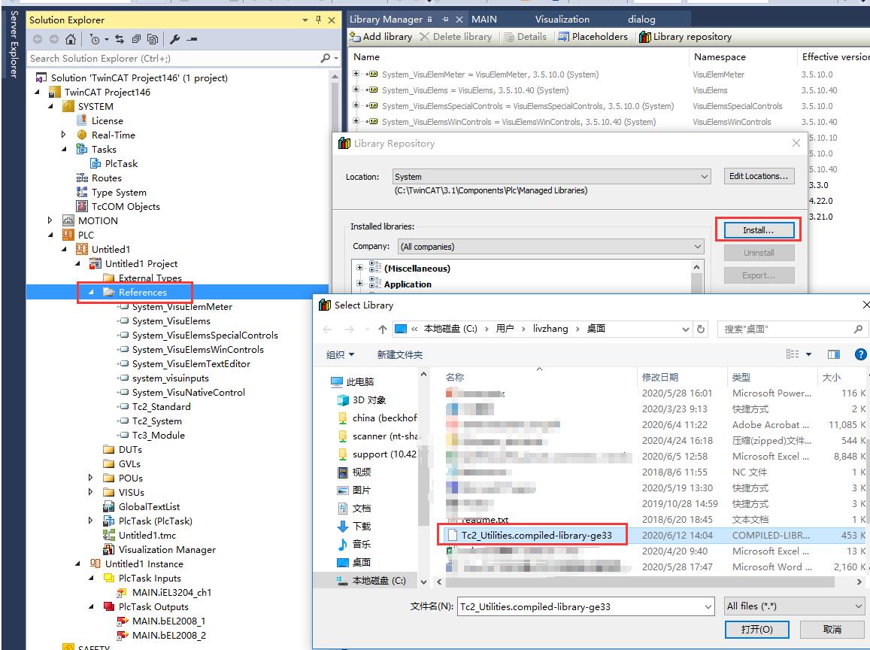Screen dimensions: 870x650
Task: Click the Home icon in Solution Explorer toolbar
Action: [71, 39]
